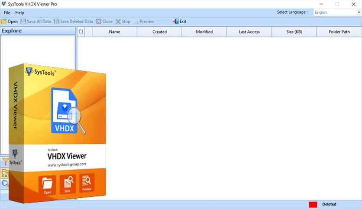Screen dimensions: 362x209
Task: Click the Exit toolbar button
Action: point(180,22)
